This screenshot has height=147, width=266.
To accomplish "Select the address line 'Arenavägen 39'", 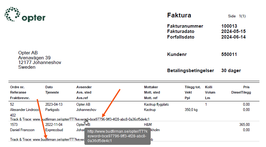I will [x=34, y=58].
